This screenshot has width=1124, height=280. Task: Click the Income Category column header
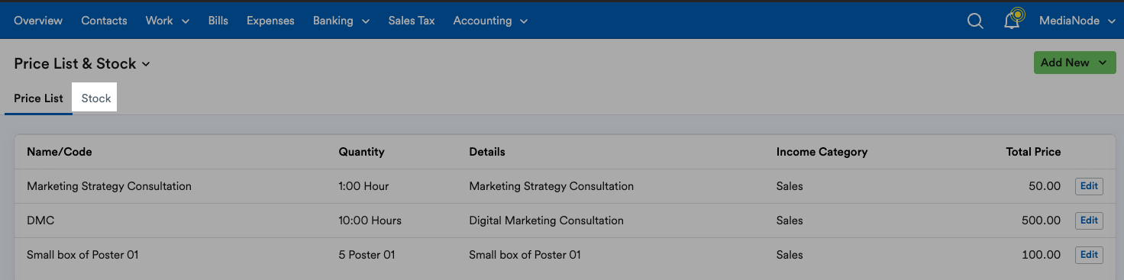822,152
